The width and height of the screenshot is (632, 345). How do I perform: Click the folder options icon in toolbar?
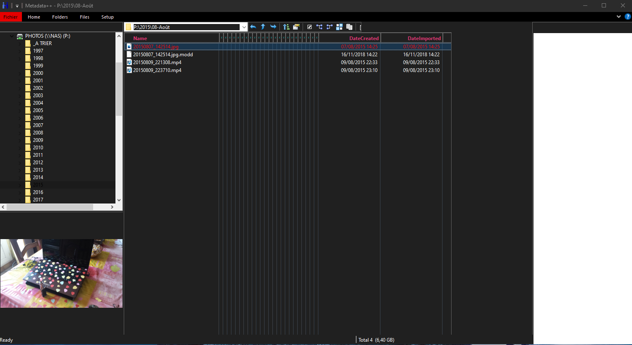[296, 27]
